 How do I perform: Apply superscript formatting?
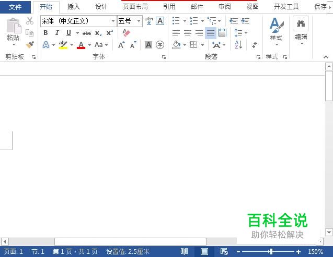[110, 33]
